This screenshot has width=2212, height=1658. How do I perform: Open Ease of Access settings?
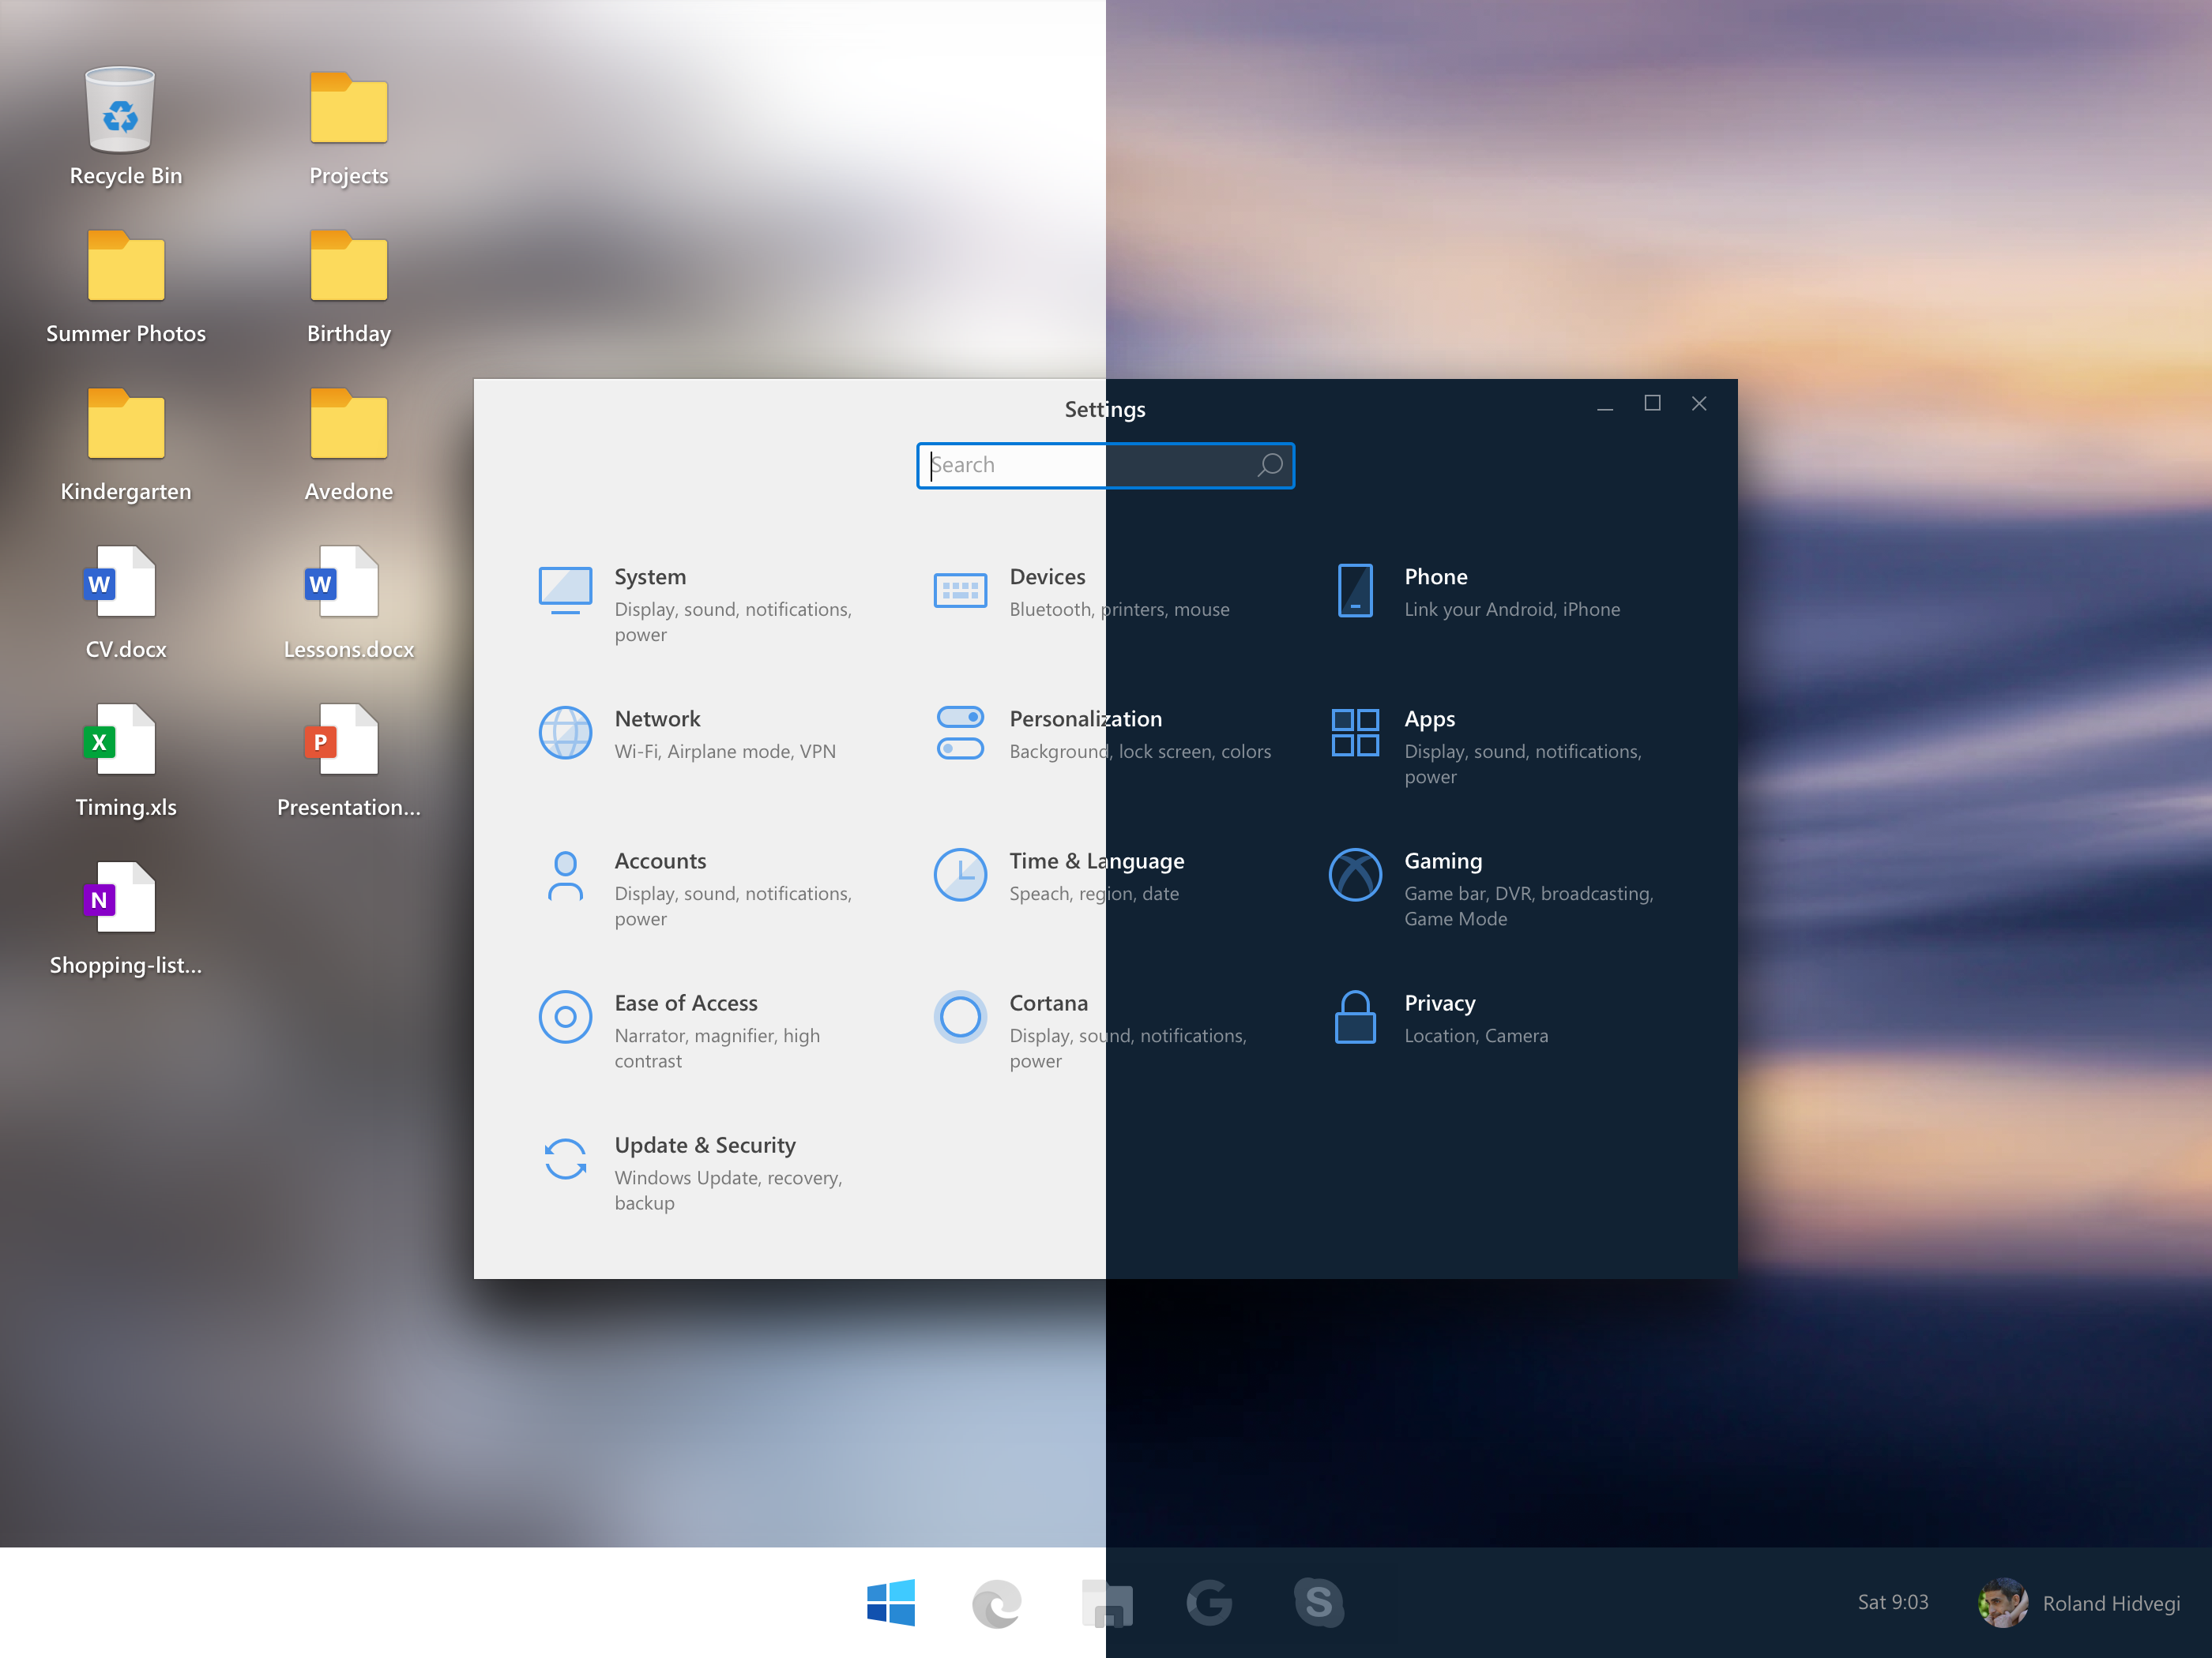click(686, 1003)
